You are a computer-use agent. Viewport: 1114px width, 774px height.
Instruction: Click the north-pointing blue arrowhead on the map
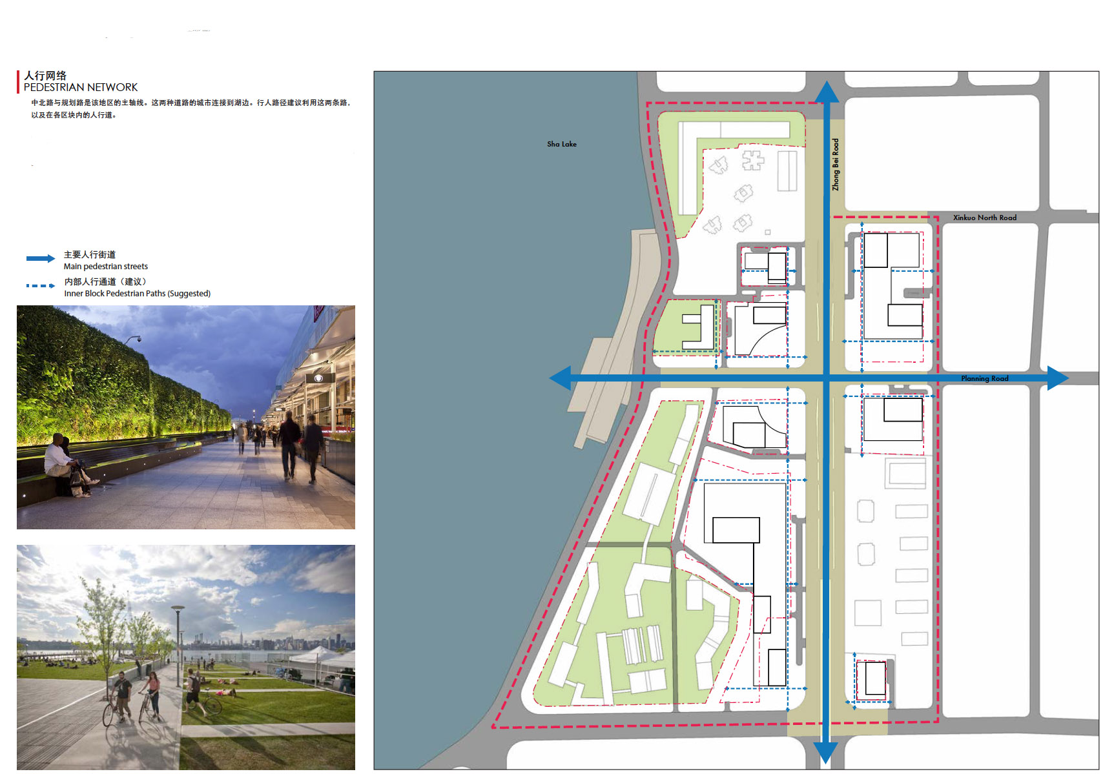[x=827, y=92]
